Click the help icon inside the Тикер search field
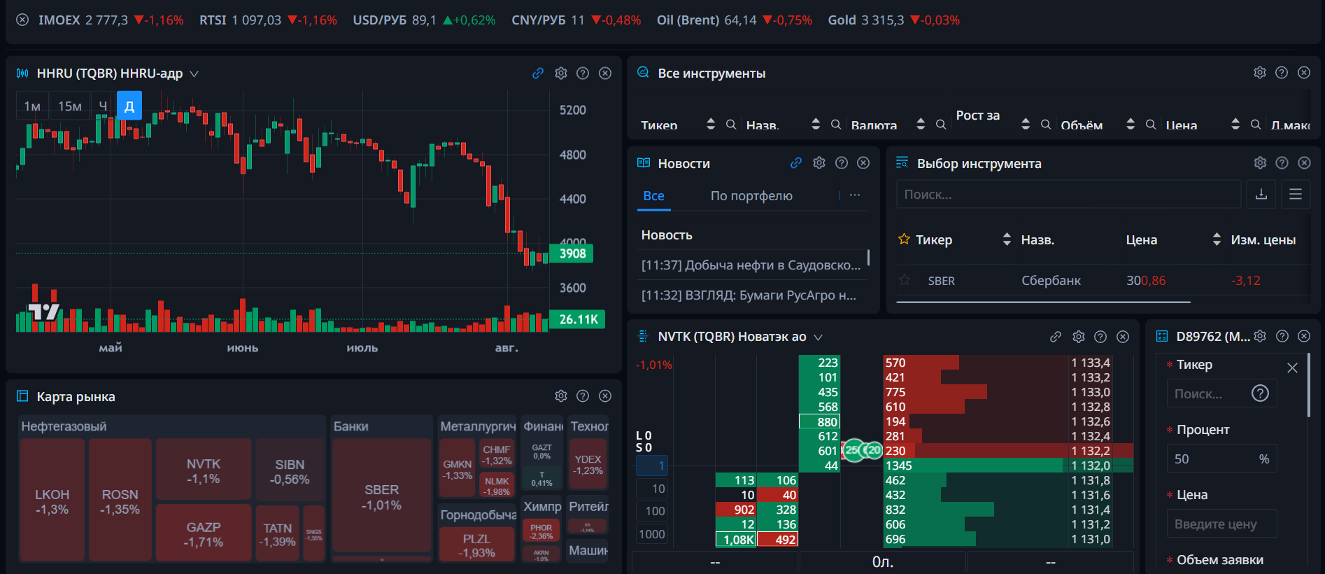Image resolution: width=1325 pixels, height=574 pixels. tap(1260, 393)
